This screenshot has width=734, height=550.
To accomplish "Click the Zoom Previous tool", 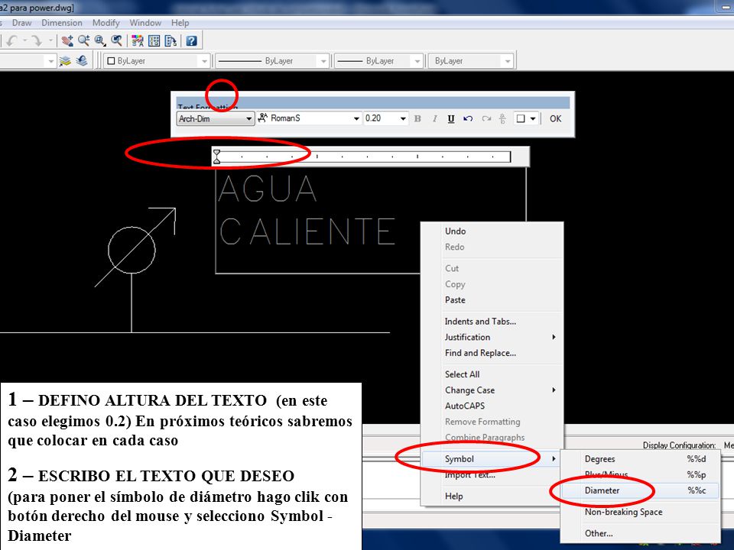I will tap(116, 40).
